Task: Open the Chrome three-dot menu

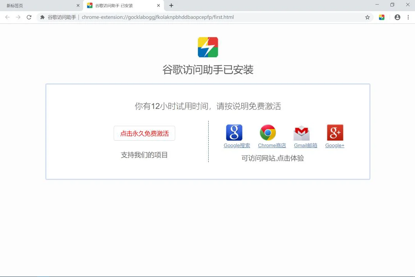Action: pyautogui.click(x=408, y=17)
